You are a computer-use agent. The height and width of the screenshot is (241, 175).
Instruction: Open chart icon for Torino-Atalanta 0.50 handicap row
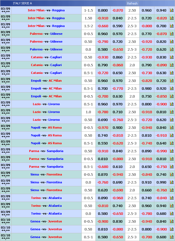(x=172, y=205)
